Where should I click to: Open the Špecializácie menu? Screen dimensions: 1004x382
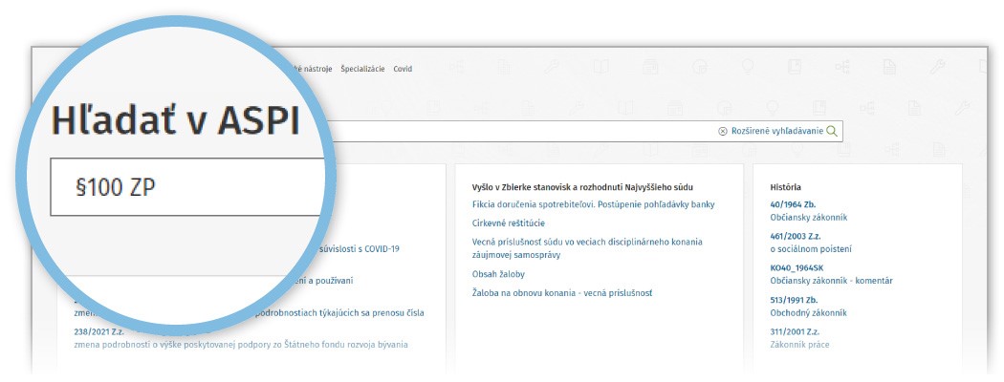click(x=362, y=69)
